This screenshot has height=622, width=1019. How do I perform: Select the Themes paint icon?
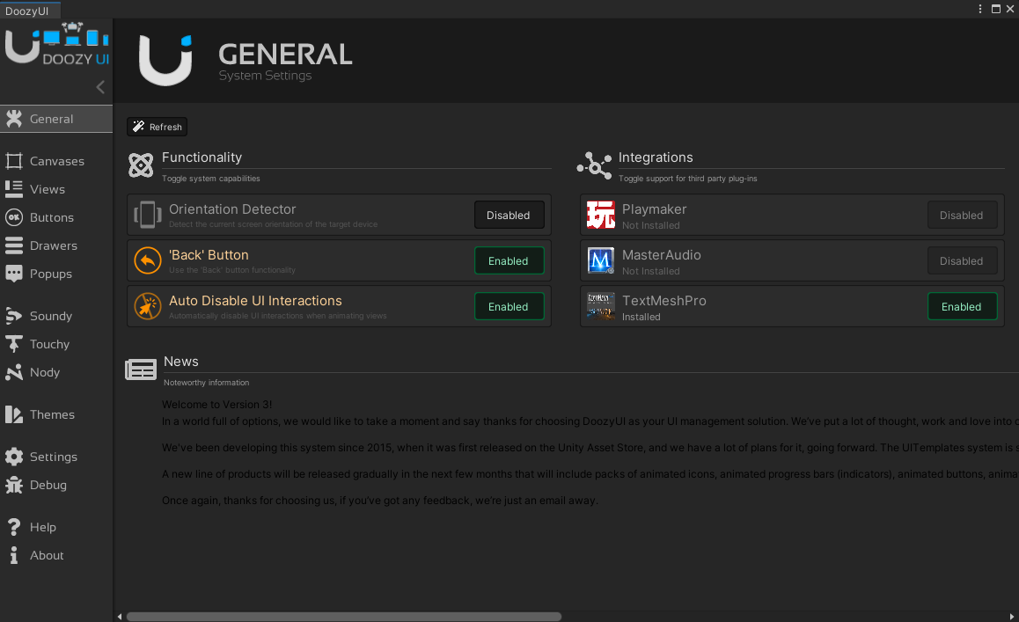point(14,414)
